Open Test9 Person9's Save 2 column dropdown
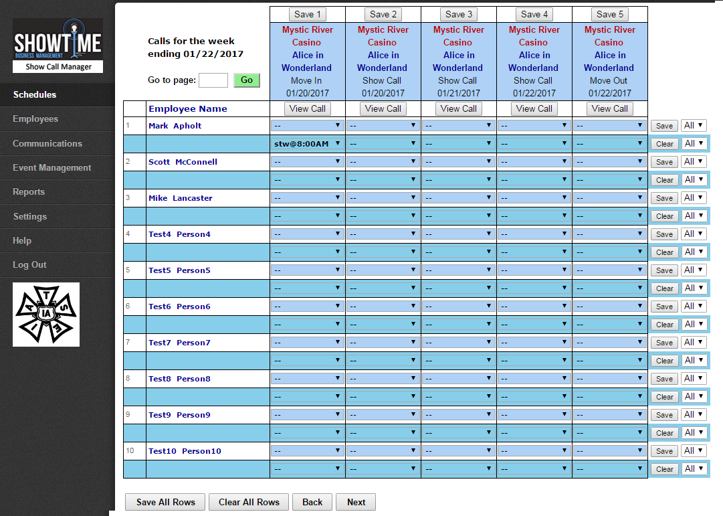The height and width of the screenshot is (516, 723). (x=383, y=415)
